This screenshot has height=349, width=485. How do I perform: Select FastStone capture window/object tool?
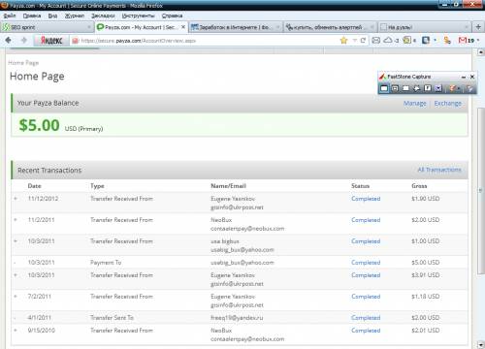coord(395,88)
